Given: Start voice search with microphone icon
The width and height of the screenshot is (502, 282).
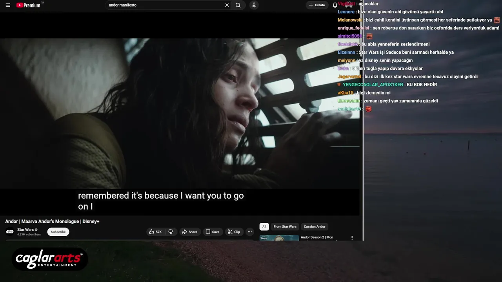Looking at the screenshot, I should 254,5.
